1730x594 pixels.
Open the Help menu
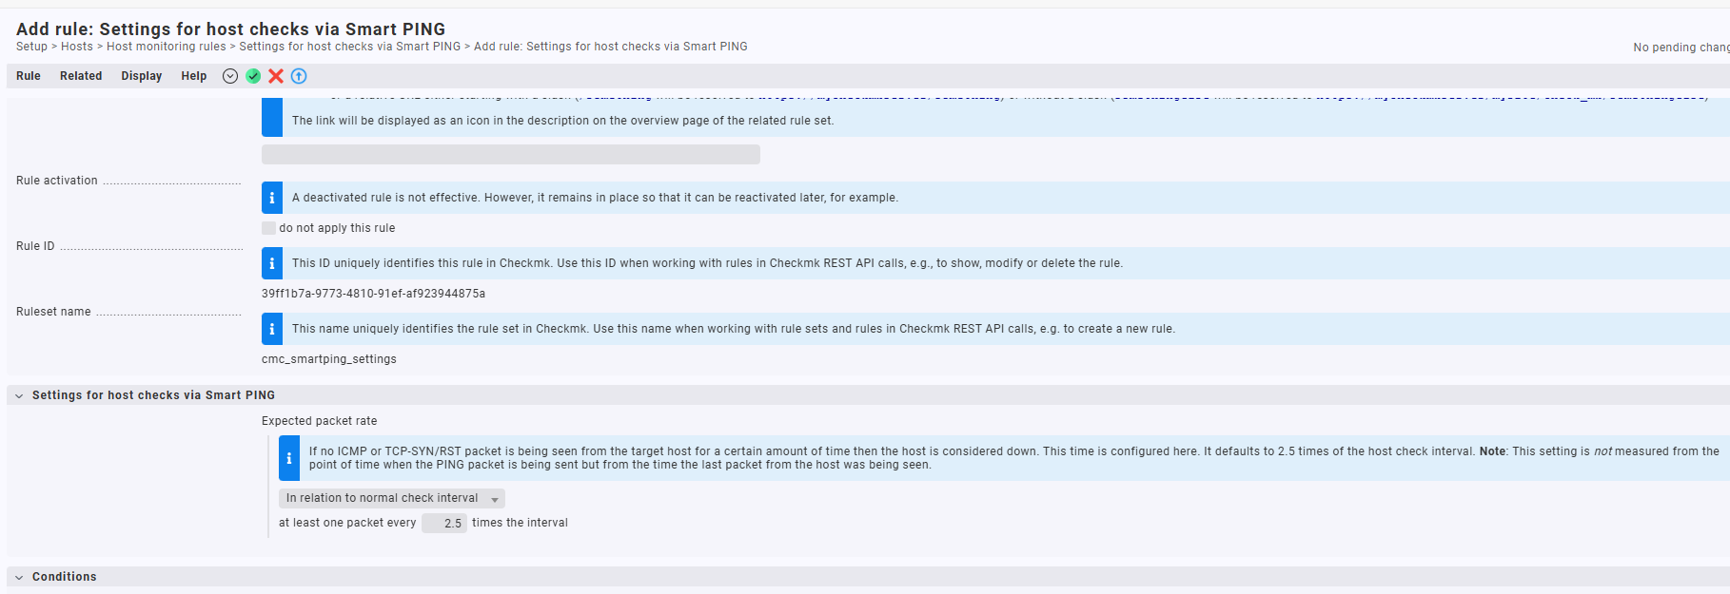pos(194,76)
